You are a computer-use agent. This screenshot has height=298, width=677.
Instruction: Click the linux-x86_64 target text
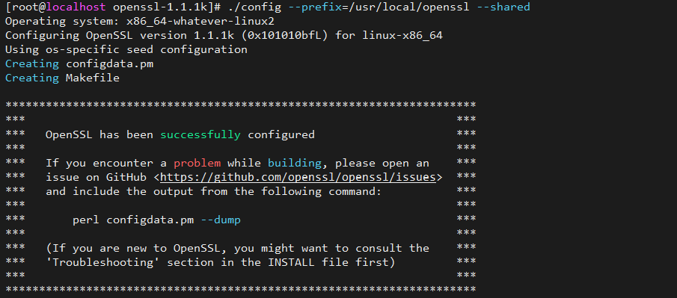pyautogui.click(x=402, y=36)
